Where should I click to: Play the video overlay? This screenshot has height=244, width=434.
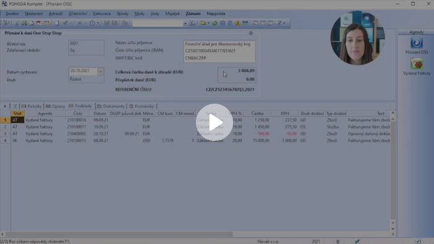(x=215, y=122)
